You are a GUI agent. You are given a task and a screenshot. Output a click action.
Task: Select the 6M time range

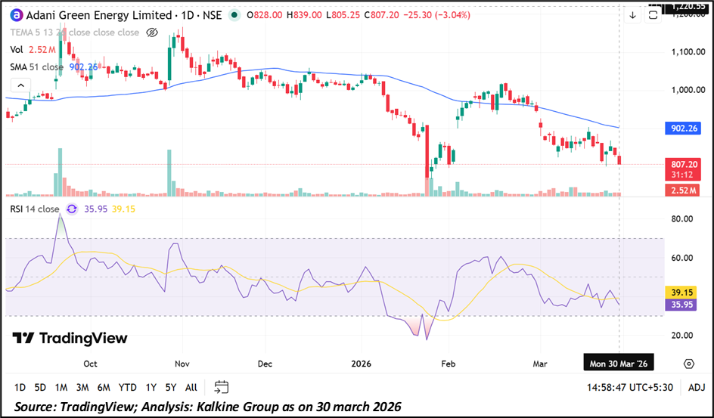pyautogui.click(x=104, y=387)
